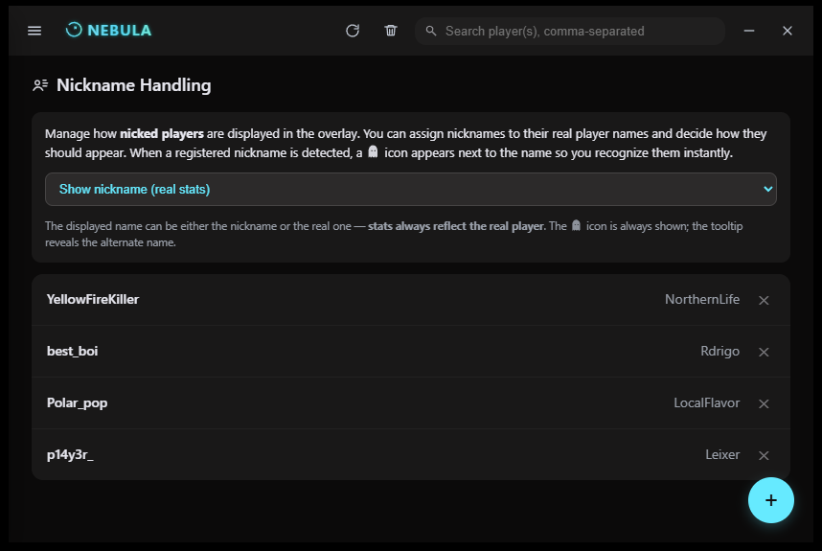Expand display mode list via chevron arrow
Screen dimensions: 822x551
[x=766, y=190]
